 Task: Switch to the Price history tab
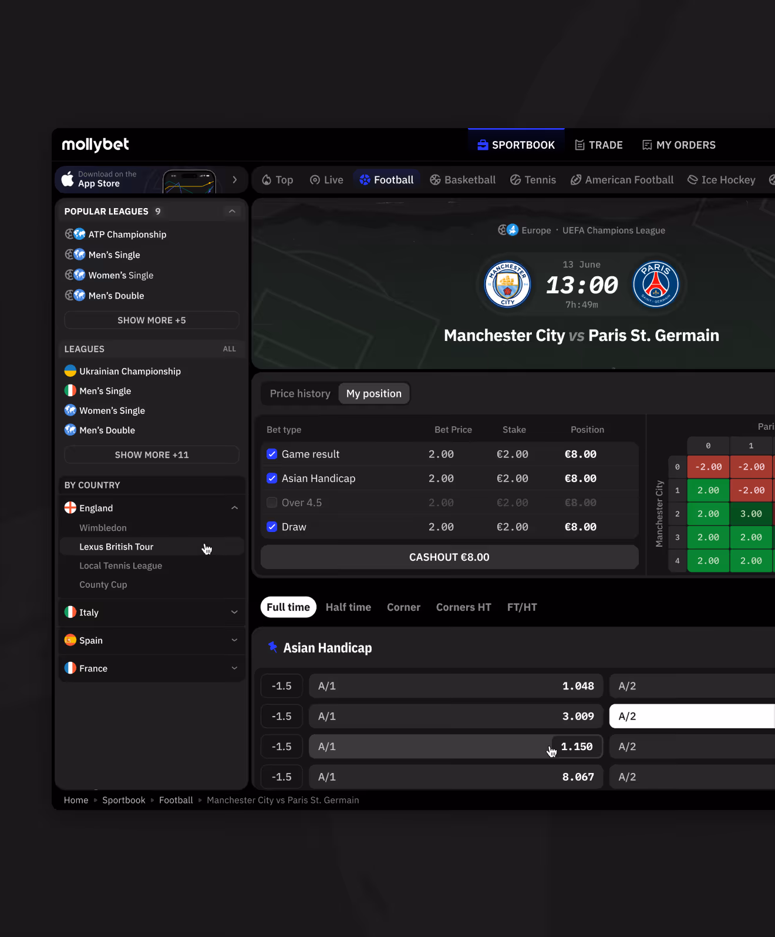click(300, 393)
